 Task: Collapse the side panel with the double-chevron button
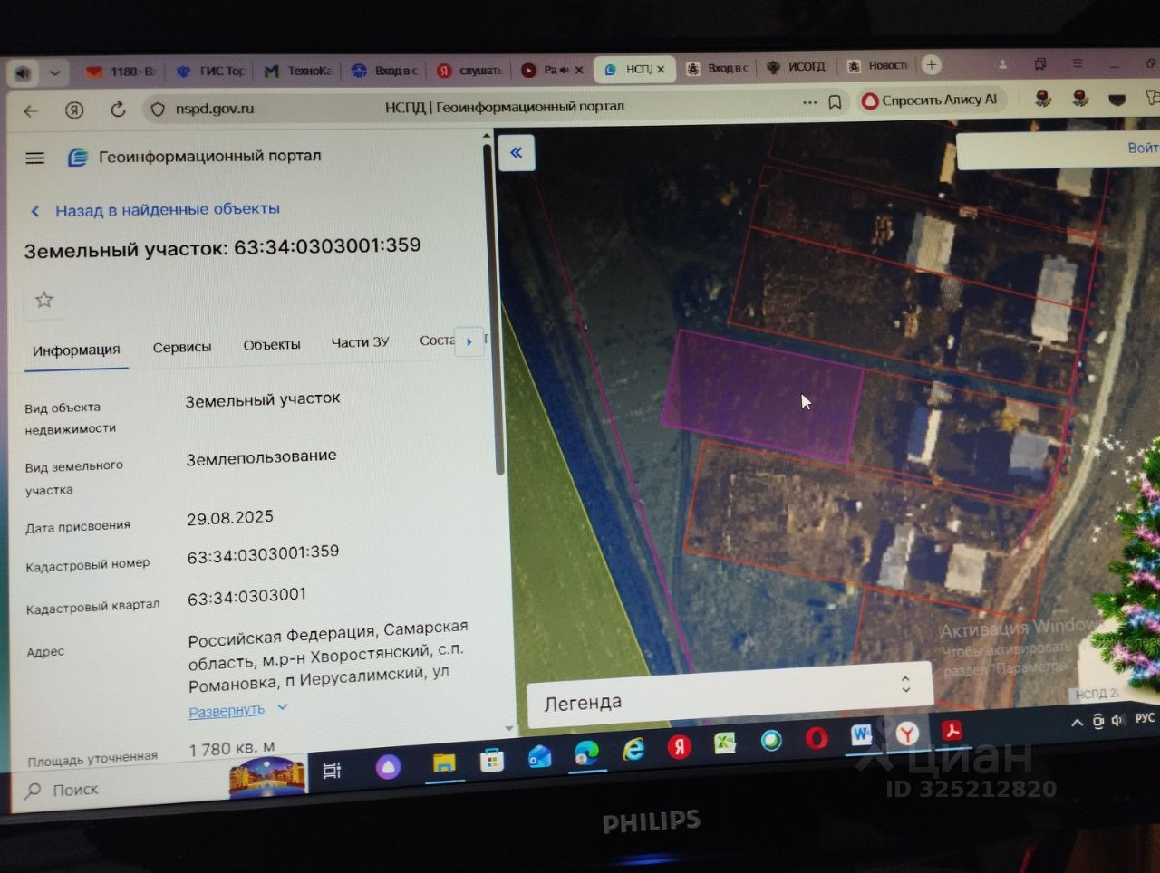516,152
